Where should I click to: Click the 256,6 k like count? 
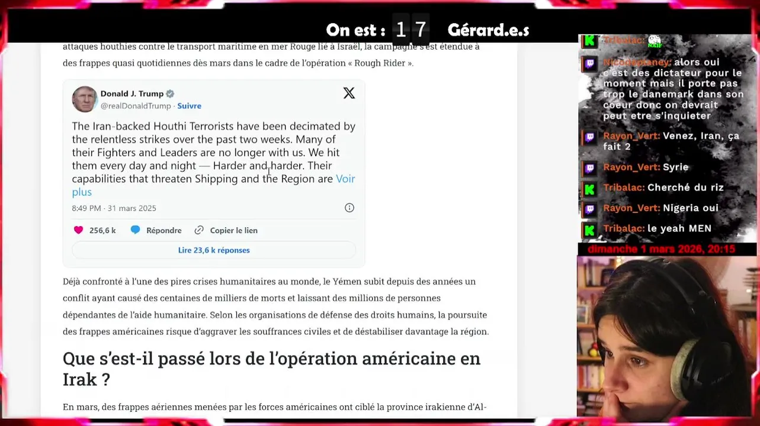click(102, 231)
